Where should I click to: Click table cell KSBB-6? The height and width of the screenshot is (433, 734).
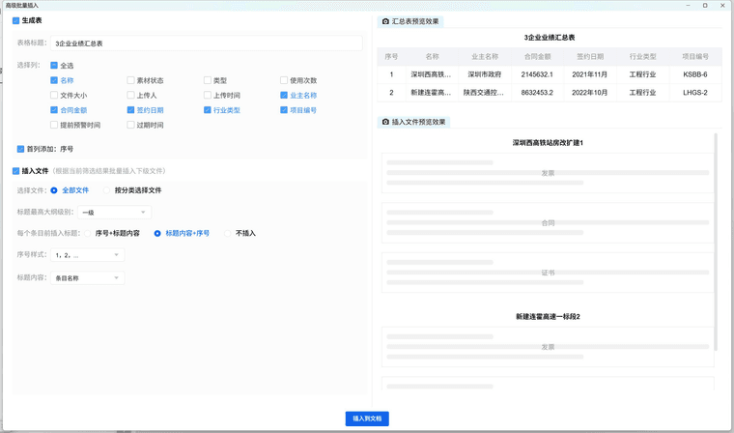pyautogui.click(x=695, y=74)
